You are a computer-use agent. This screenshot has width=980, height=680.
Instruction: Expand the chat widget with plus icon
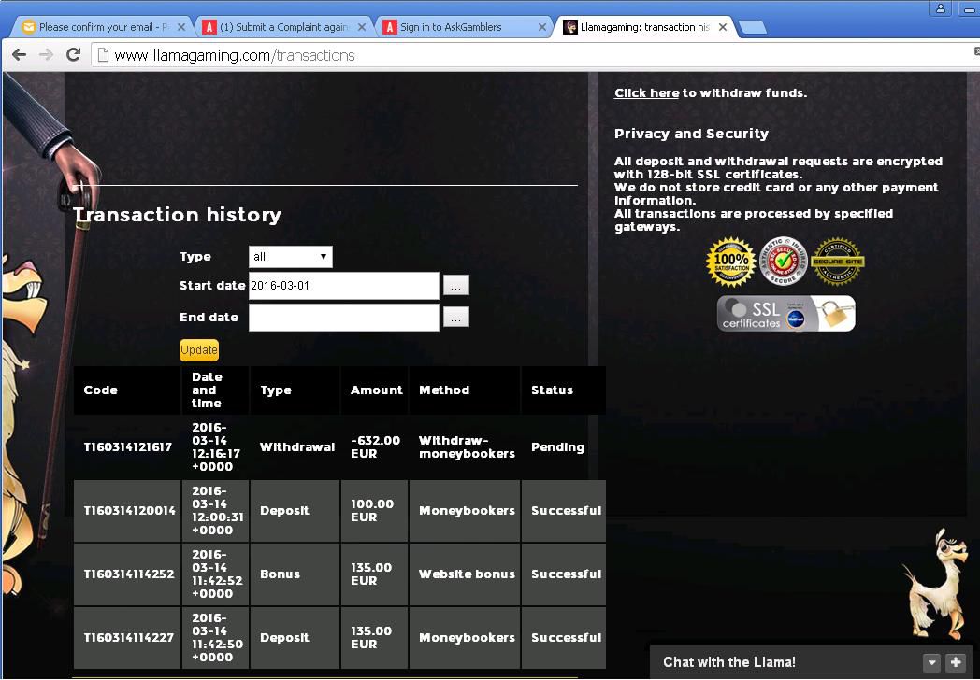(x=956, y=662)
